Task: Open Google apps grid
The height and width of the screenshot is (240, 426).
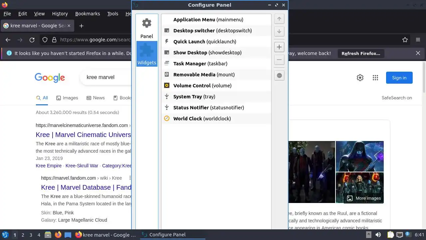Action: click(375, 78)
